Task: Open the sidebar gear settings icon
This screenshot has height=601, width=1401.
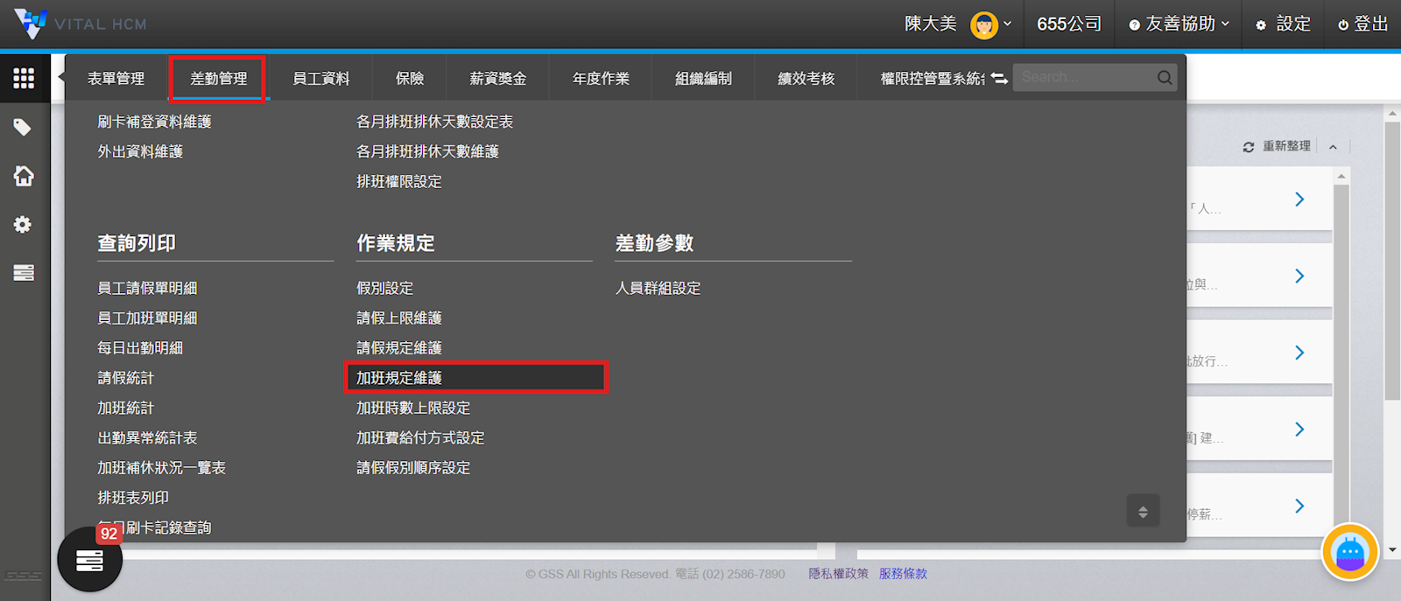Action: pyautogui.click(x=23, y=225)
